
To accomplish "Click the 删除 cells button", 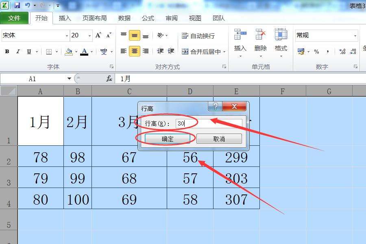I will click(261, 43).
